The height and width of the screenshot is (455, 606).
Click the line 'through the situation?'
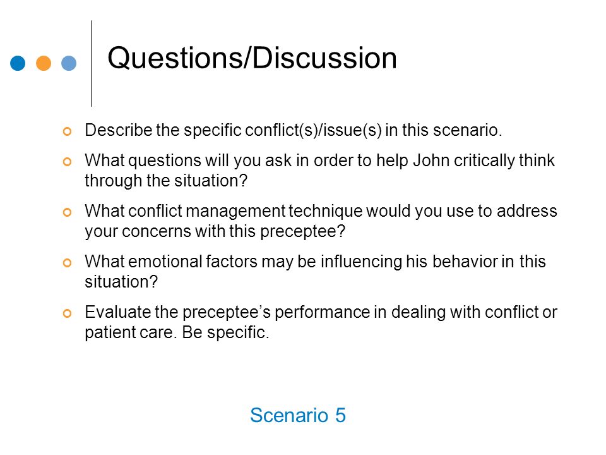tap(166, 181)
